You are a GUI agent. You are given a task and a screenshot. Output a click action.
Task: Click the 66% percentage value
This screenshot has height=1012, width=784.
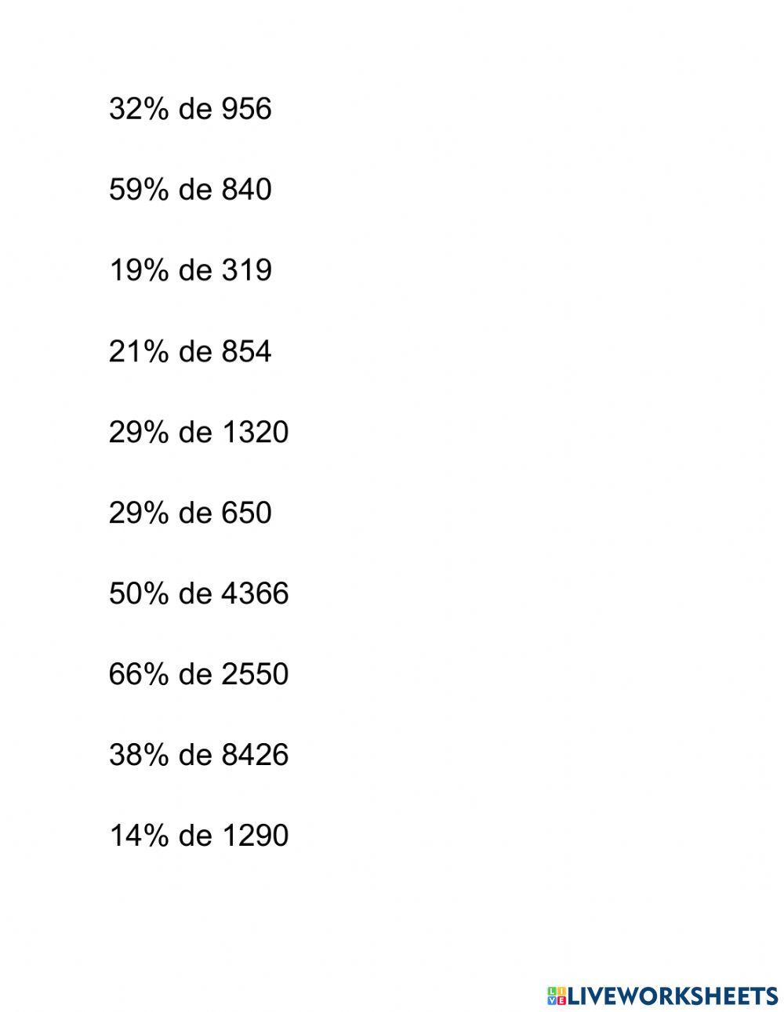point(138,674)
